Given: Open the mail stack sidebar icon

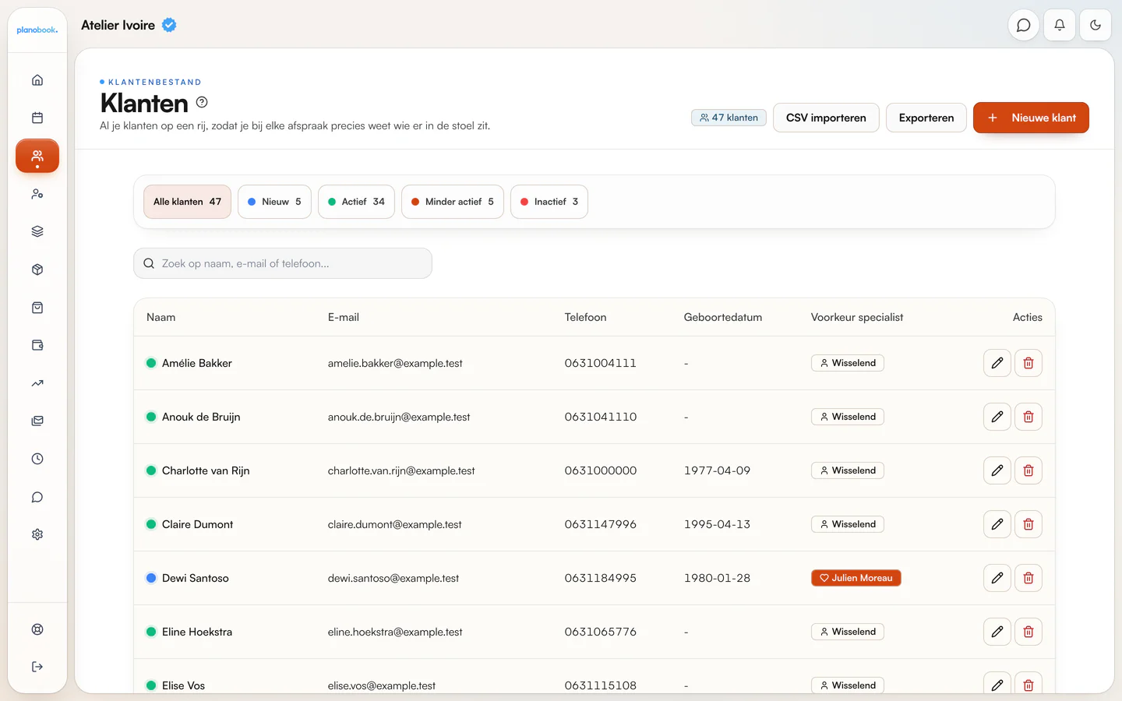Looking at the screenshot, I should click(37, 421).
